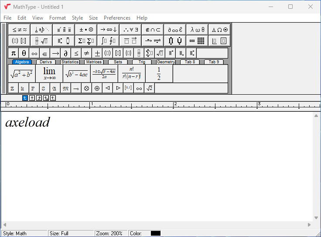Screen dimensions: 321x237
Task: Insert the sqrt(b²−4ac) expression
Action: [77, 74]
